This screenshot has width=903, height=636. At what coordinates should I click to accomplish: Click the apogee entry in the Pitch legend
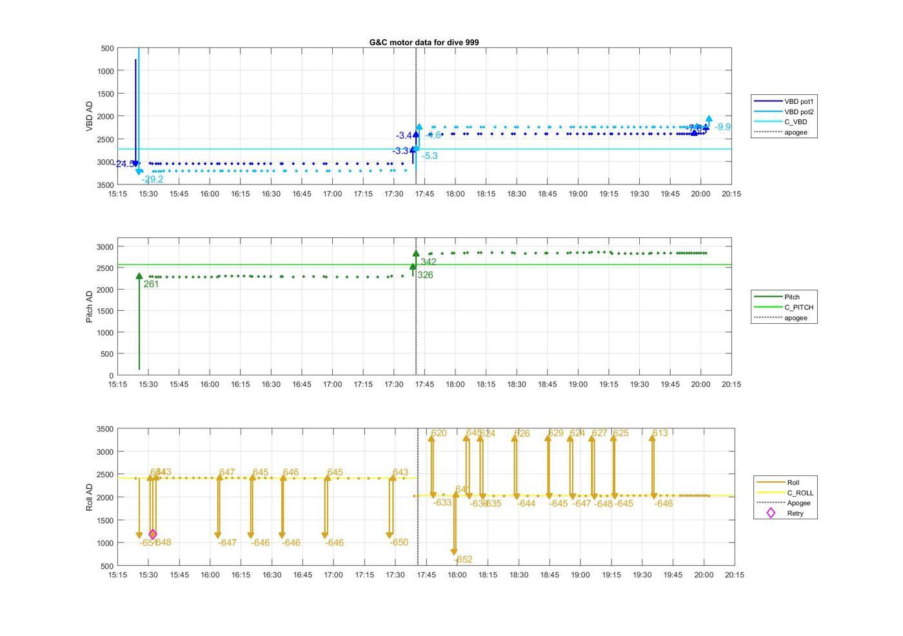[780, 317]
